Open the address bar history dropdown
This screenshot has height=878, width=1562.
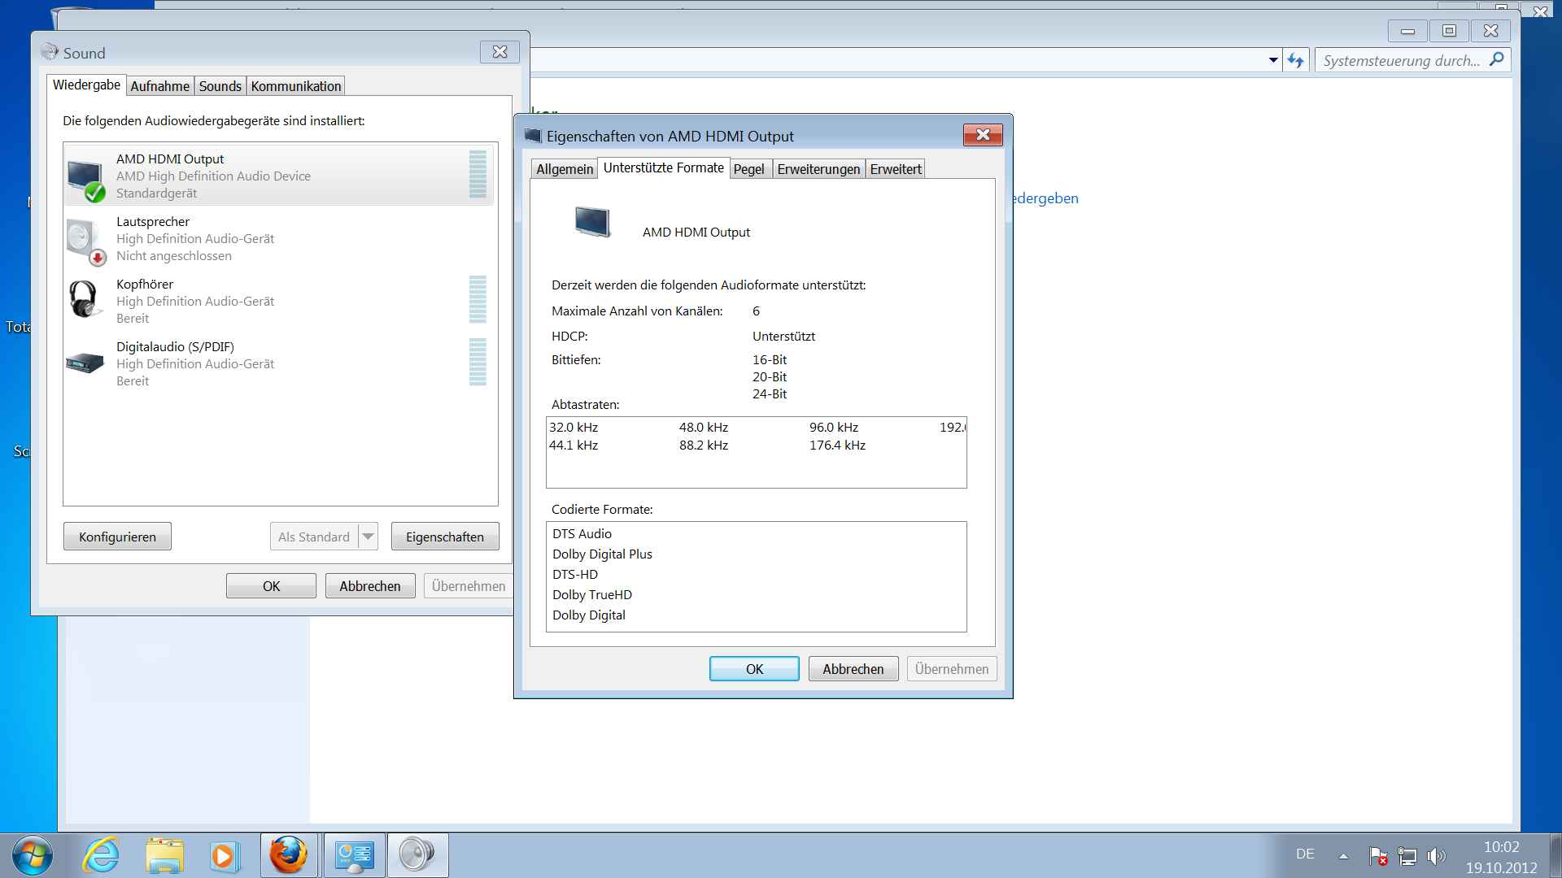click(1273, 60)
